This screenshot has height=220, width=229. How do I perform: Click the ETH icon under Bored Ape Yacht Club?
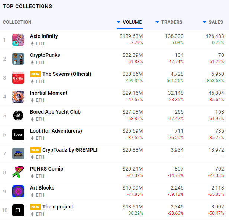click(x=32, y=119)
